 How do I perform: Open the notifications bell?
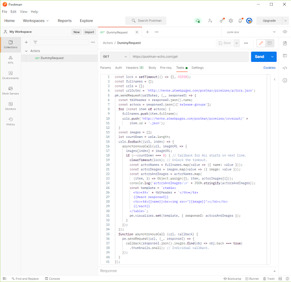(x=240, y=20)
